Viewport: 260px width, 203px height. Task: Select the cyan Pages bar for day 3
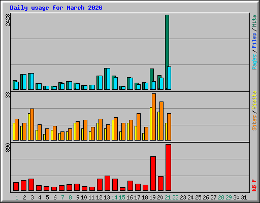pyautogui.click(x=32, y=82)
